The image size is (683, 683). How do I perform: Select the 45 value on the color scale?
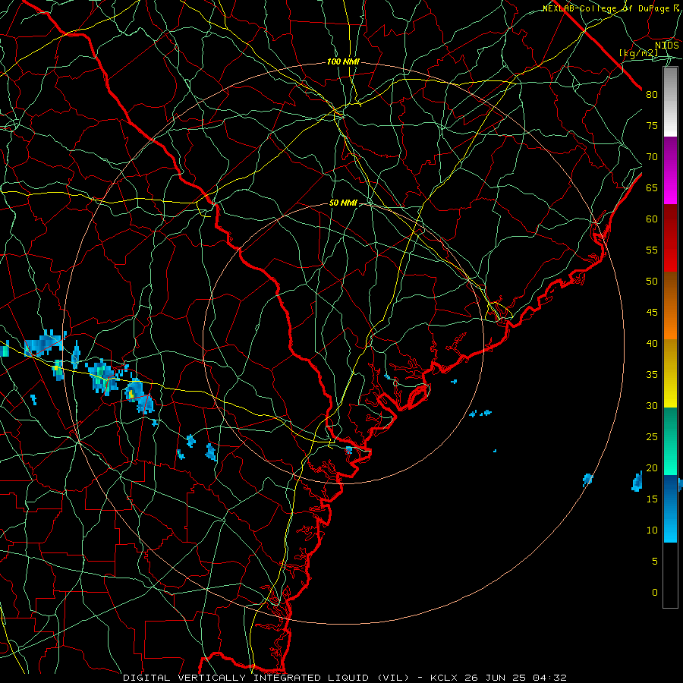click(x=652, y=313)
